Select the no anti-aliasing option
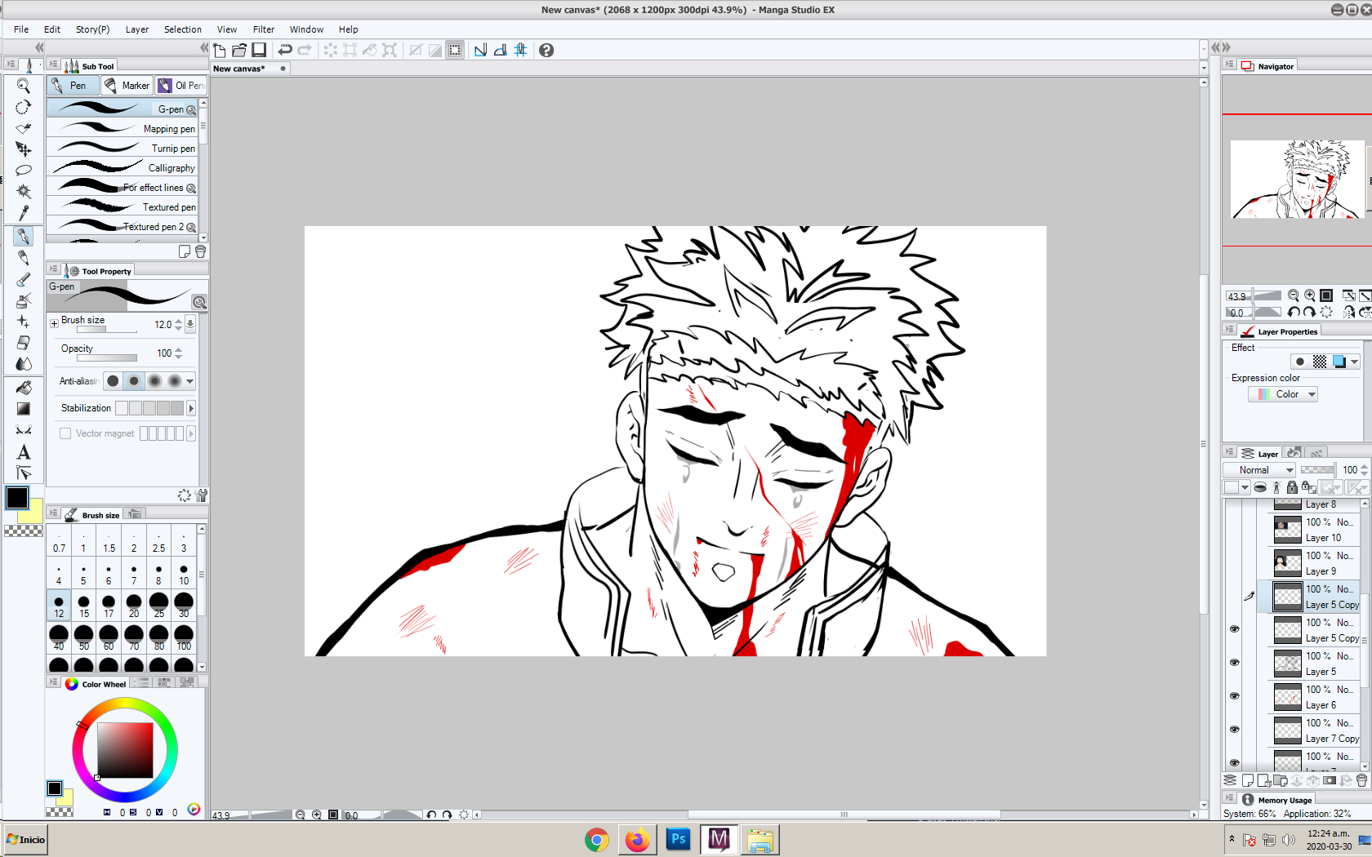 click(113, 381)
